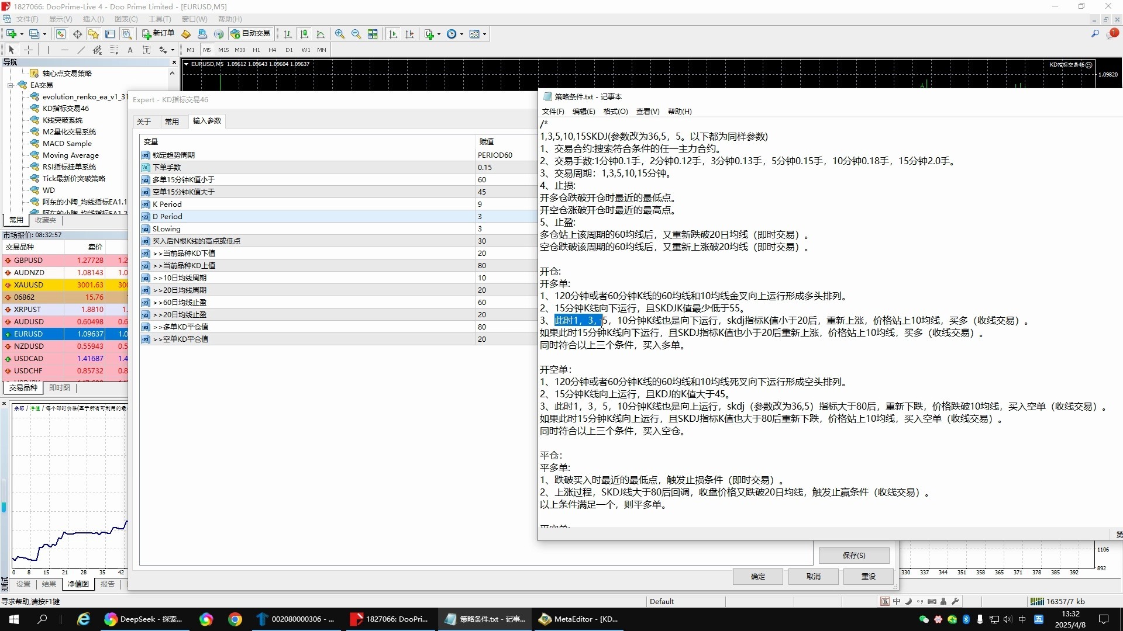The width and height of the screenshot is (1123, 631).
Task: Click the tile chart windows icon
Action: pos(372,34)
